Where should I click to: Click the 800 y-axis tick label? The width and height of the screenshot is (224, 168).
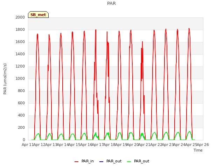(21, 91)
